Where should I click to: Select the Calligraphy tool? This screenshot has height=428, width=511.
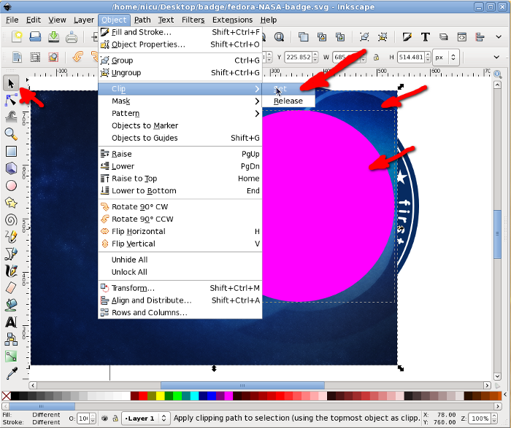pyautogui.click(x=11, y=271)
